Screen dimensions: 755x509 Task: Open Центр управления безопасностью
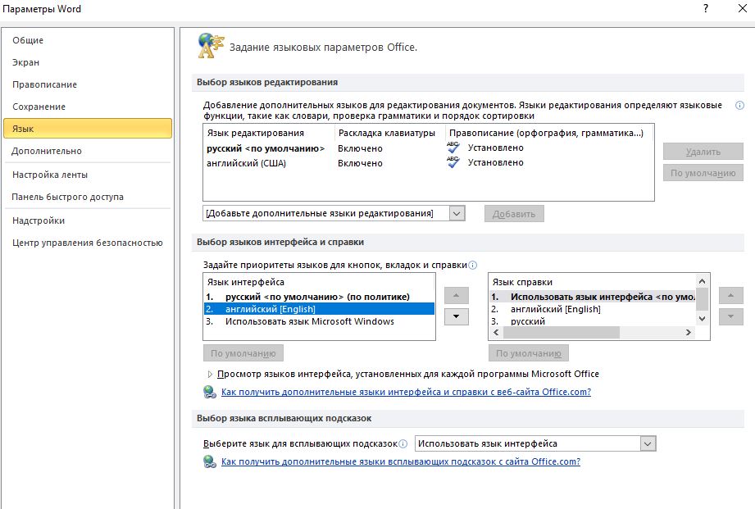click(x=87, y=243)
